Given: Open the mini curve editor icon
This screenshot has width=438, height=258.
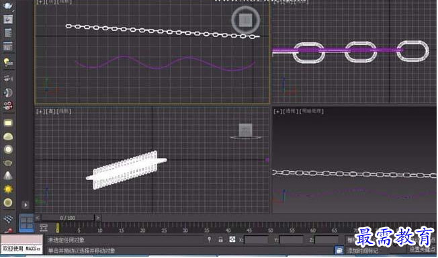Looking at the screenshot, I should [44, 228].
